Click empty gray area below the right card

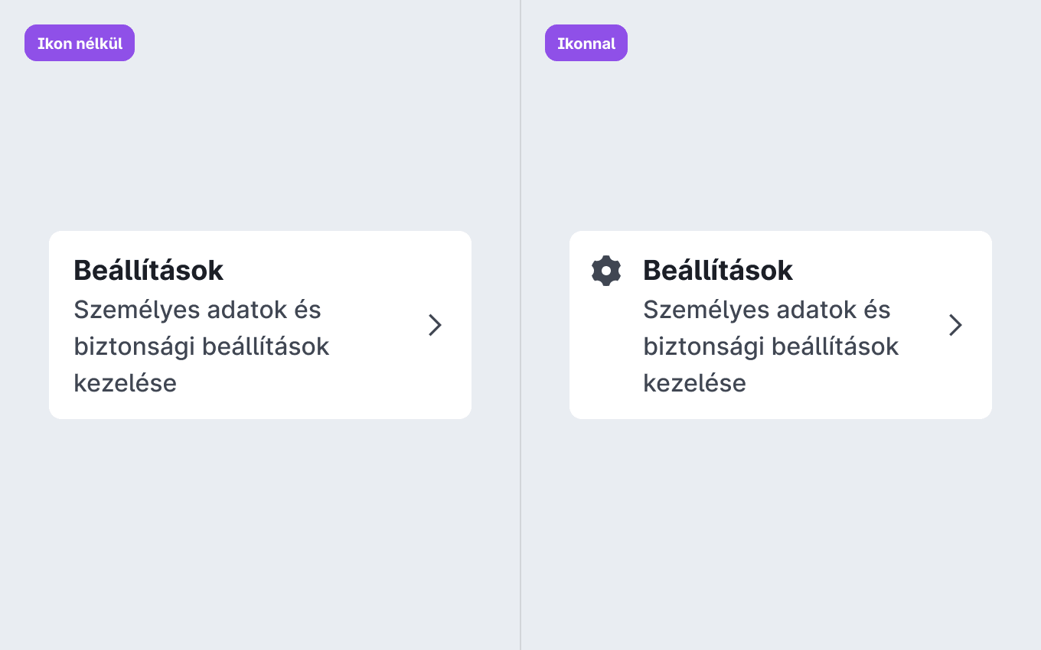[x=781, y=535]
